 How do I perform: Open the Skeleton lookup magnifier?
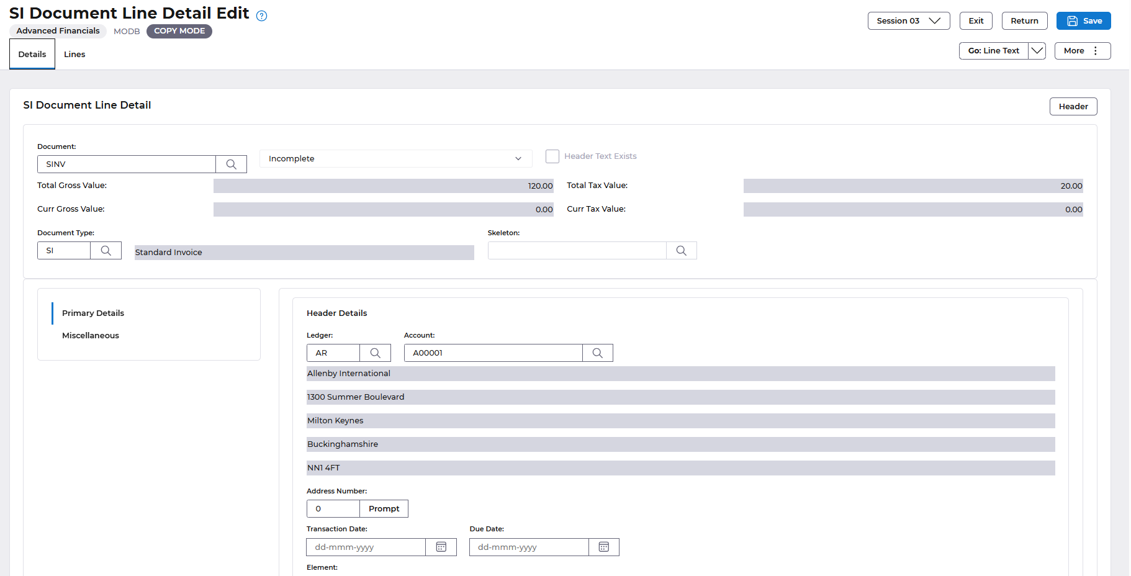[681, 251]
